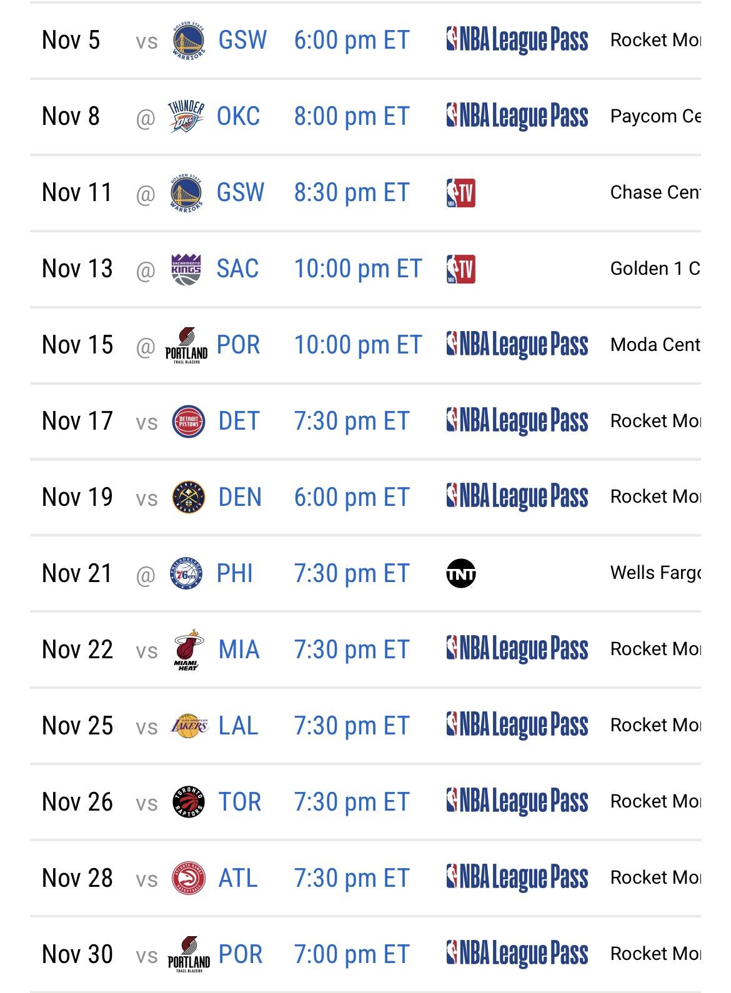Click the Denver Nuggets logo
The image size is (731, 993).
point(188,498)
